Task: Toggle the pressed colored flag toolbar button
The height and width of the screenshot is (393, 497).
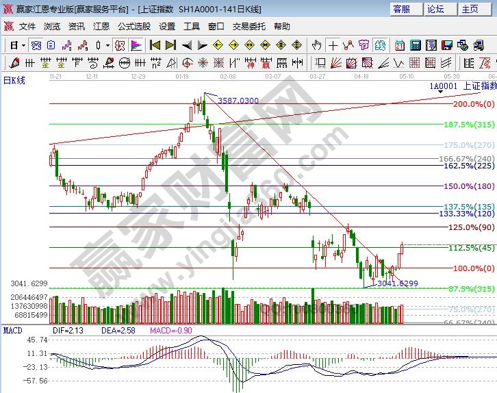Action: 136,45
